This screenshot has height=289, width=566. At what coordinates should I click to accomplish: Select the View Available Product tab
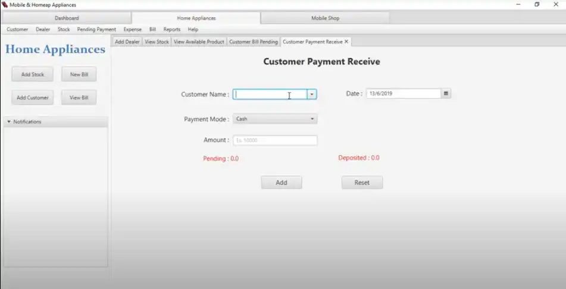click(x=199, y=42)
